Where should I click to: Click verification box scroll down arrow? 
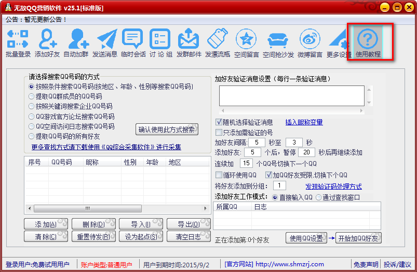click(x=369, y=103)
